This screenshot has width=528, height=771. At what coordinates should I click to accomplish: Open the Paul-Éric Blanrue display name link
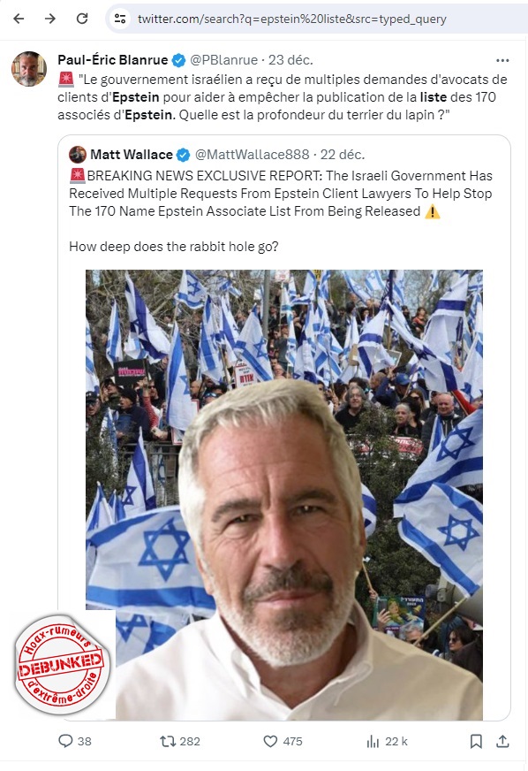pyautogui.click(x=113, y=60)
